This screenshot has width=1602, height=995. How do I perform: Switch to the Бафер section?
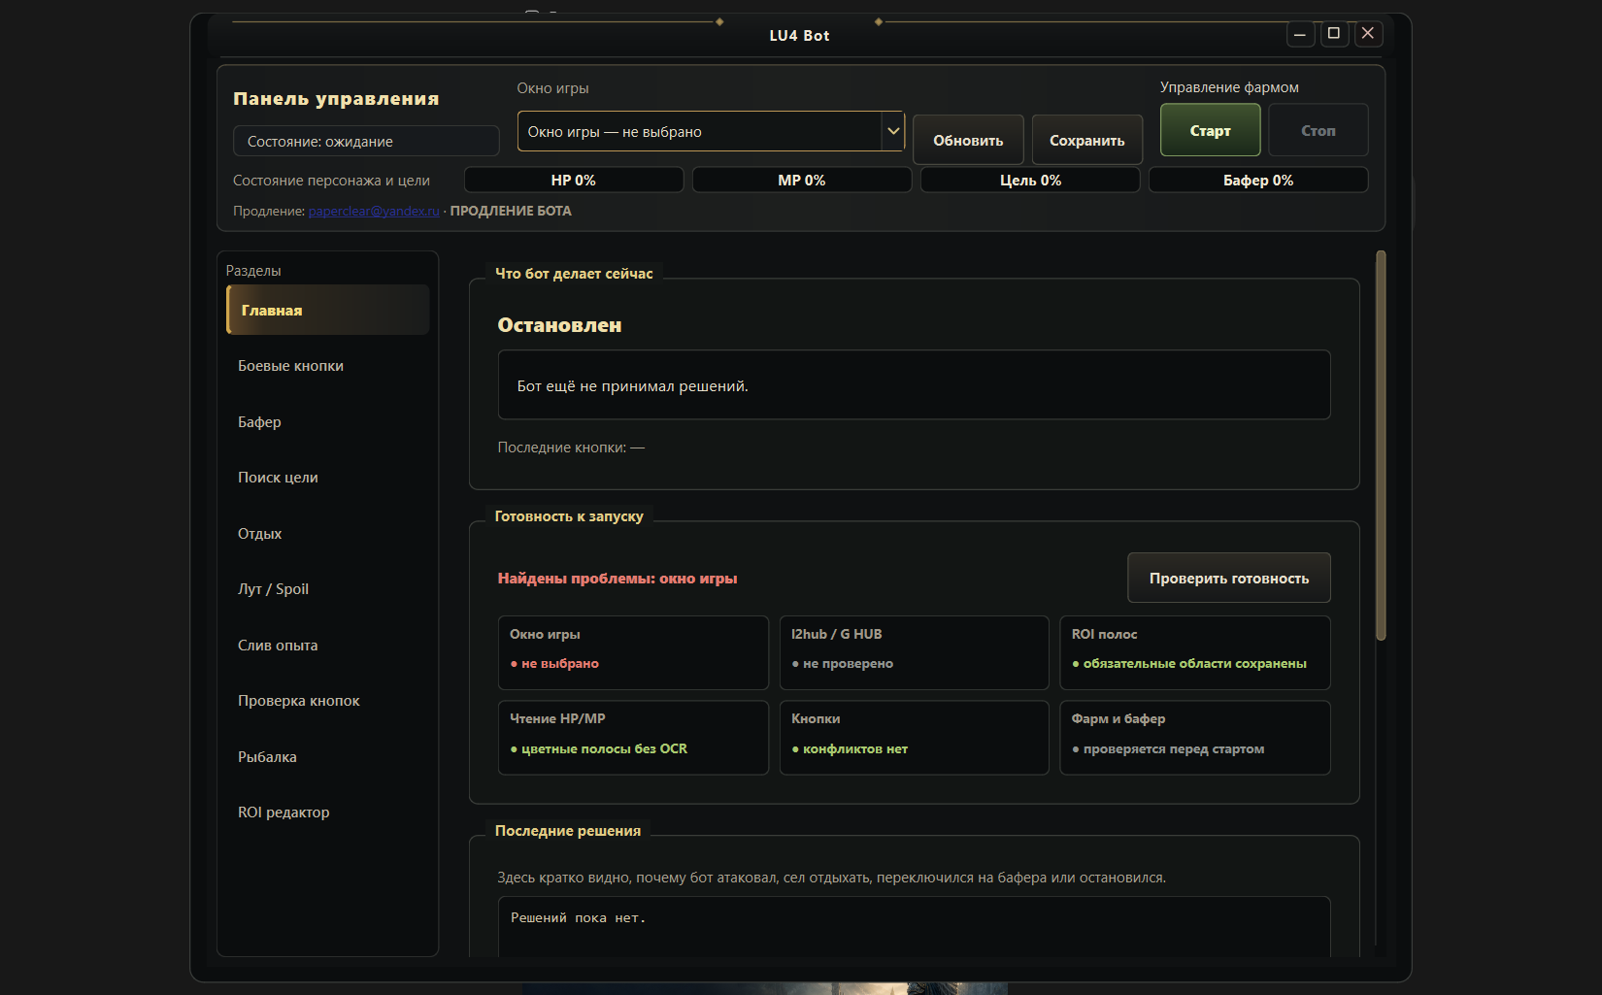(x=328, y=421)
